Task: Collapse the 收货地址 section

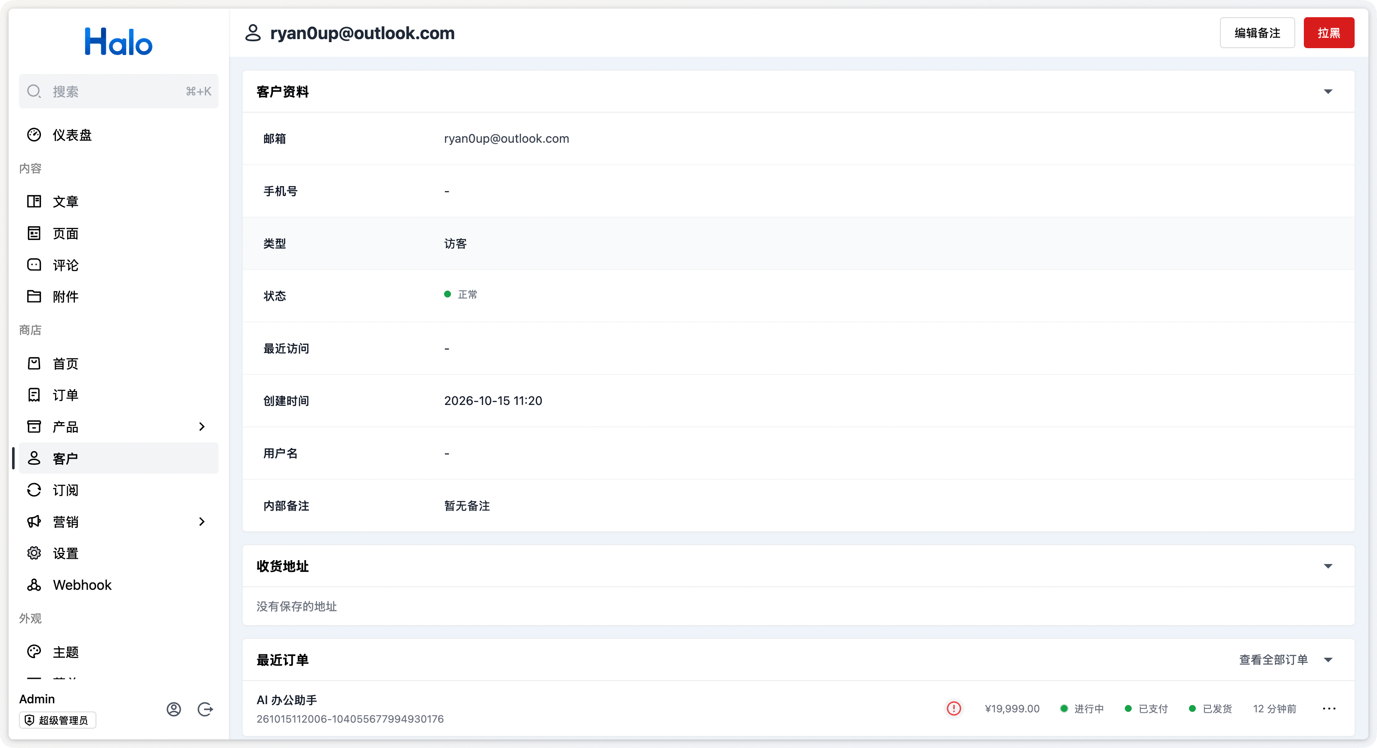Action: [1328, 566]
